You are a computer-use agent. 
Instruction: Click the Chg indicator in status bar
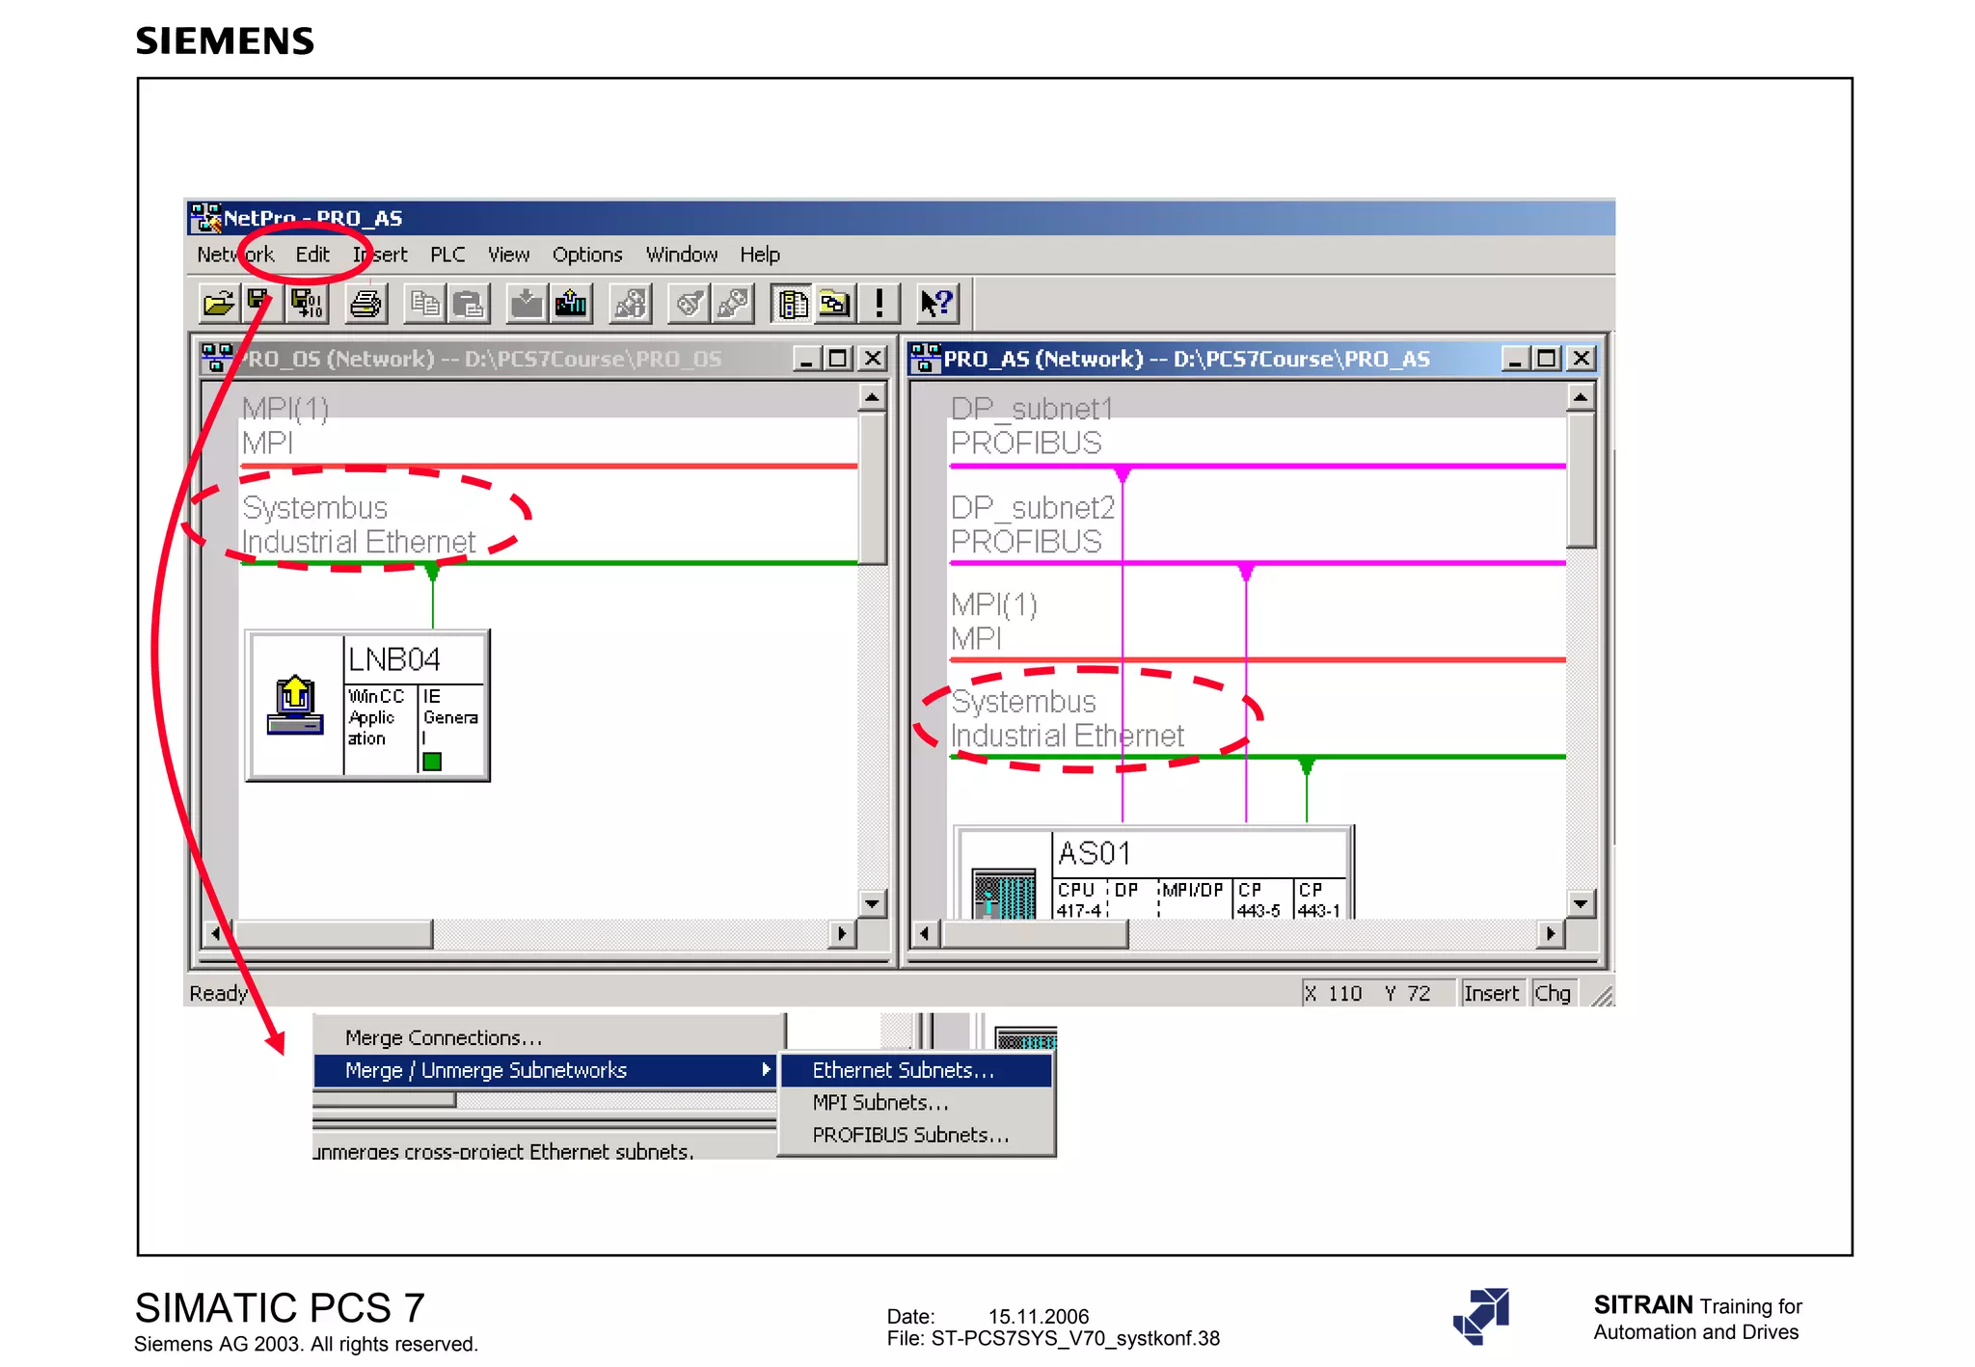[x=1553, y=993]
